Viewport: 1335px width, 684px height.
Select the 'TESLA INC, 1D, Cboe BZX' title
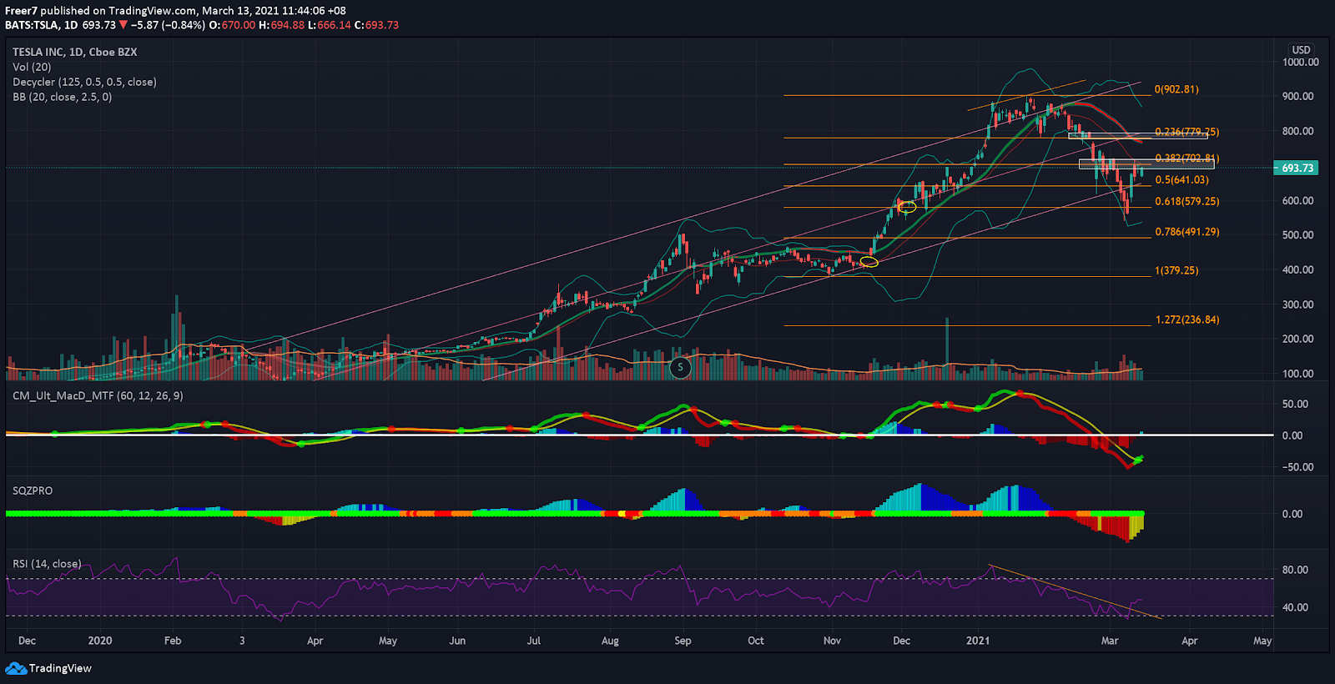(x=75, y=52)
